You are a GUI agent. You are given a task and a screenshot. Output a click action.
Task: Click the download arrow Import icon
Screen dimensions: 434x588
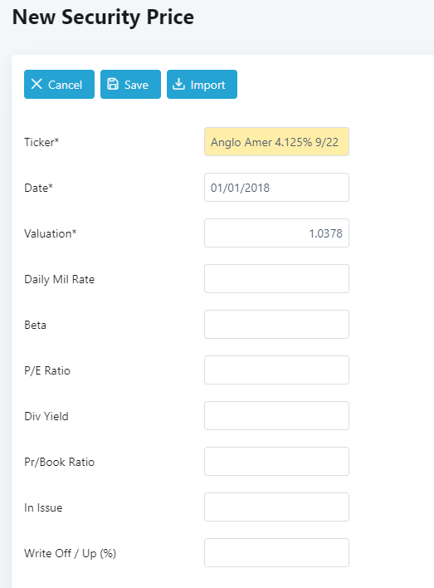point(178,84)
